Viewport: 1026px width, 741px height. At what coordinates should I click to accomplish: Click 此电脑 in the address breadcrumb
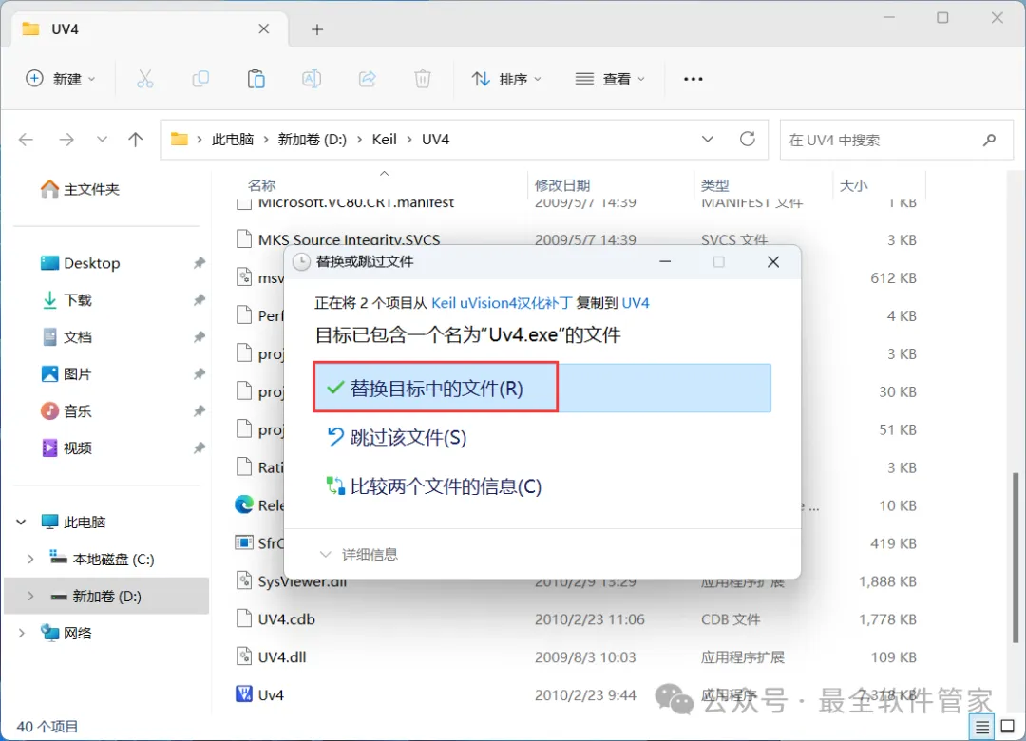233,140
